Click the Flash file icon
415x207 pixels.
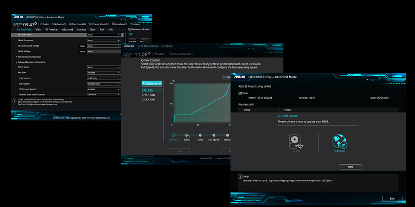(240, 93)
